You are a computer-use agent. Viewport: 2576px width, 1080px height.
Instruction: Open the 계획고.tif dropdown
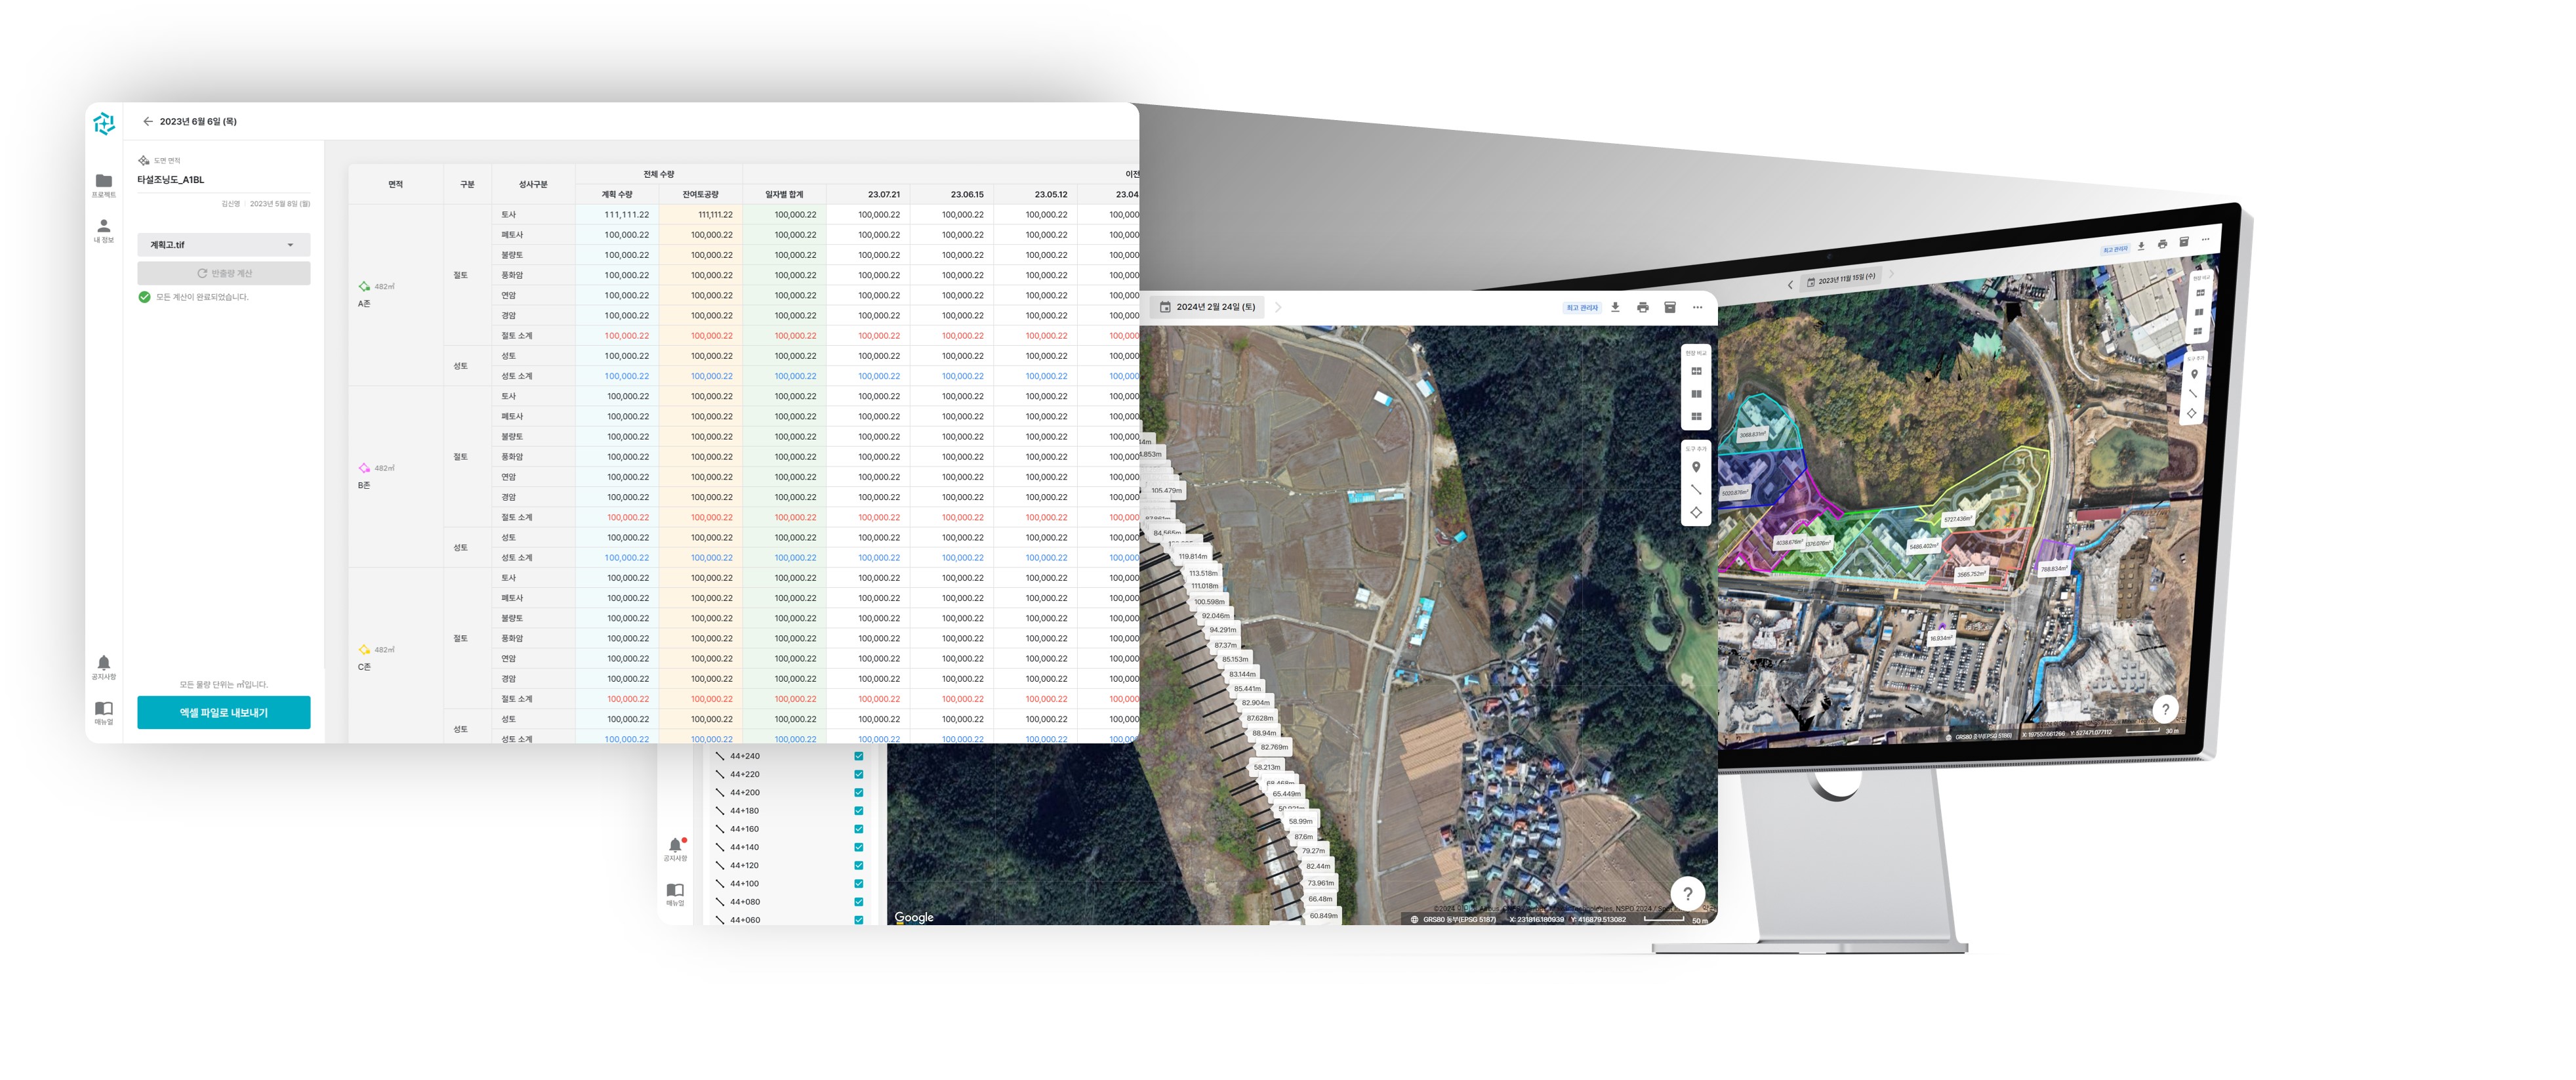click(x=223, y=245)
